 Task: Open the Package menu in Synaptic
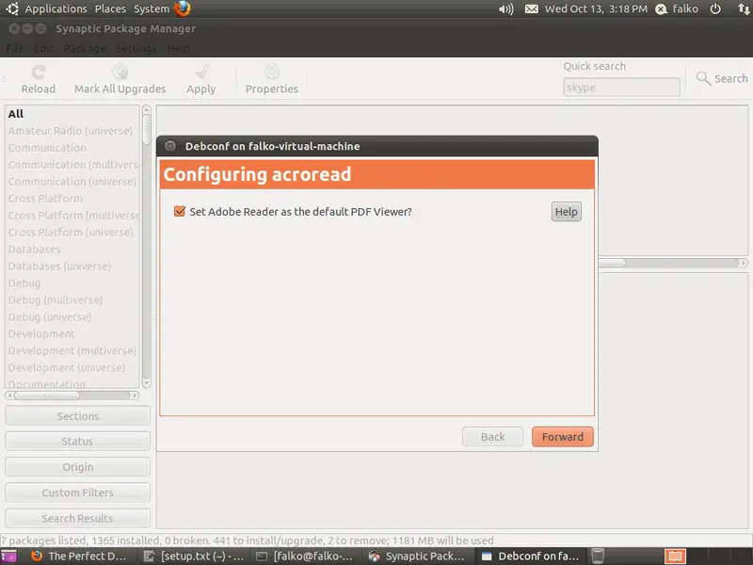[85, 49]
